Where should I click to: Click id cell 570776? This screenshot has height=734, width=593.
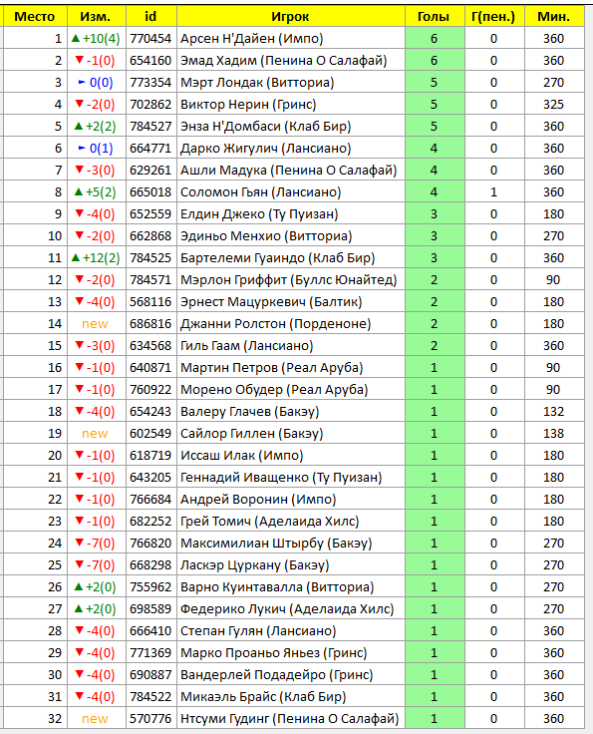(150, 719)
